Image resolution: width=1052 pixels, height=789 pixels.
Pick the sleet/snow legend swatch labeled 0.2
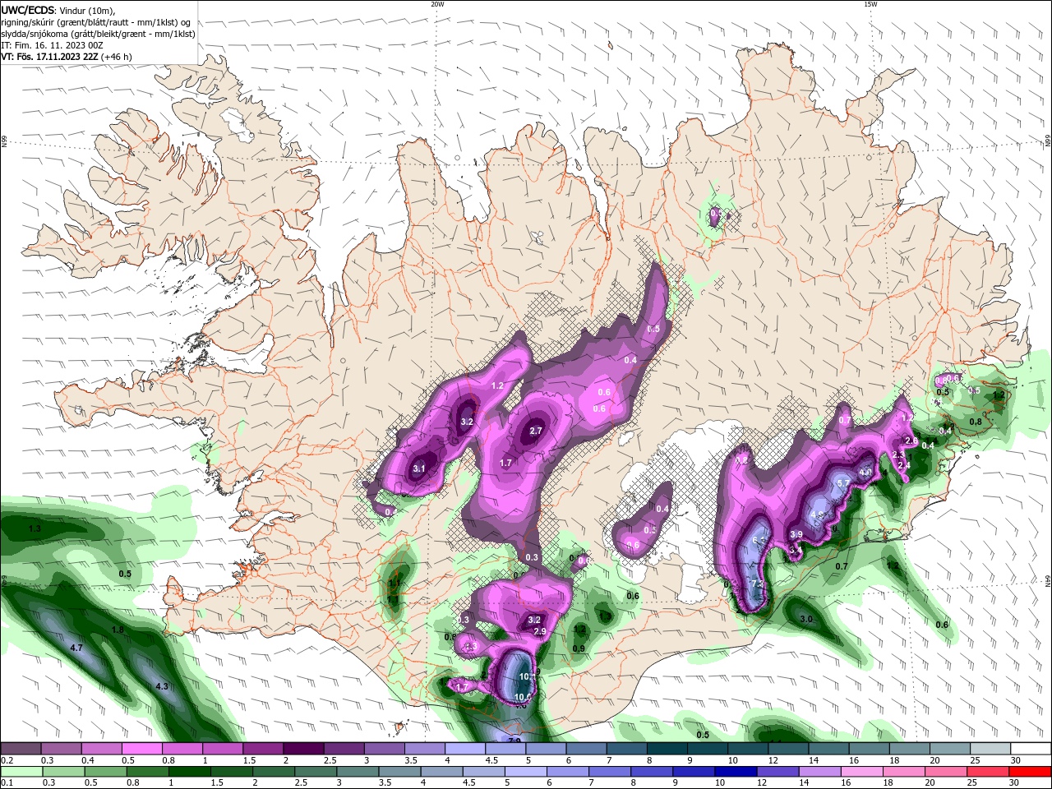pos(21,749)
